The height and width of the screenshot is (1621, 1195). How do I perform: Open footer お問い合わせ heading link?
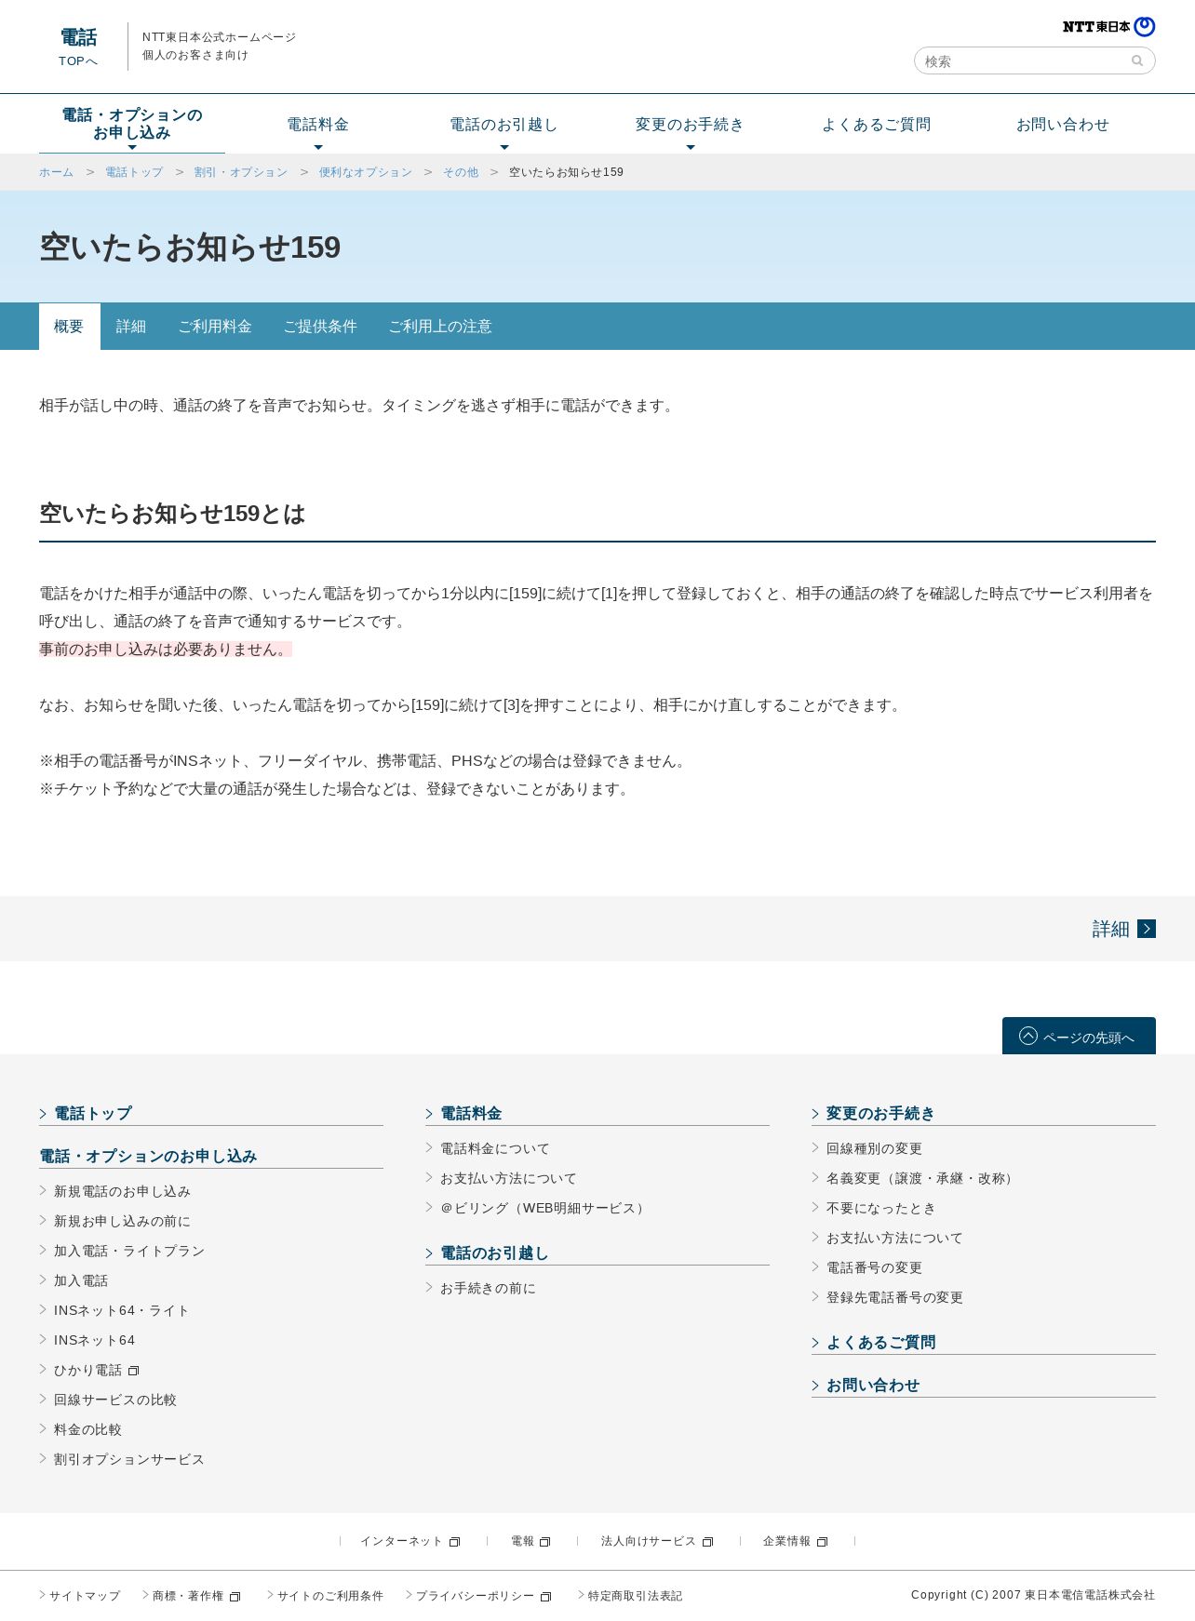tap(873, 1385)
